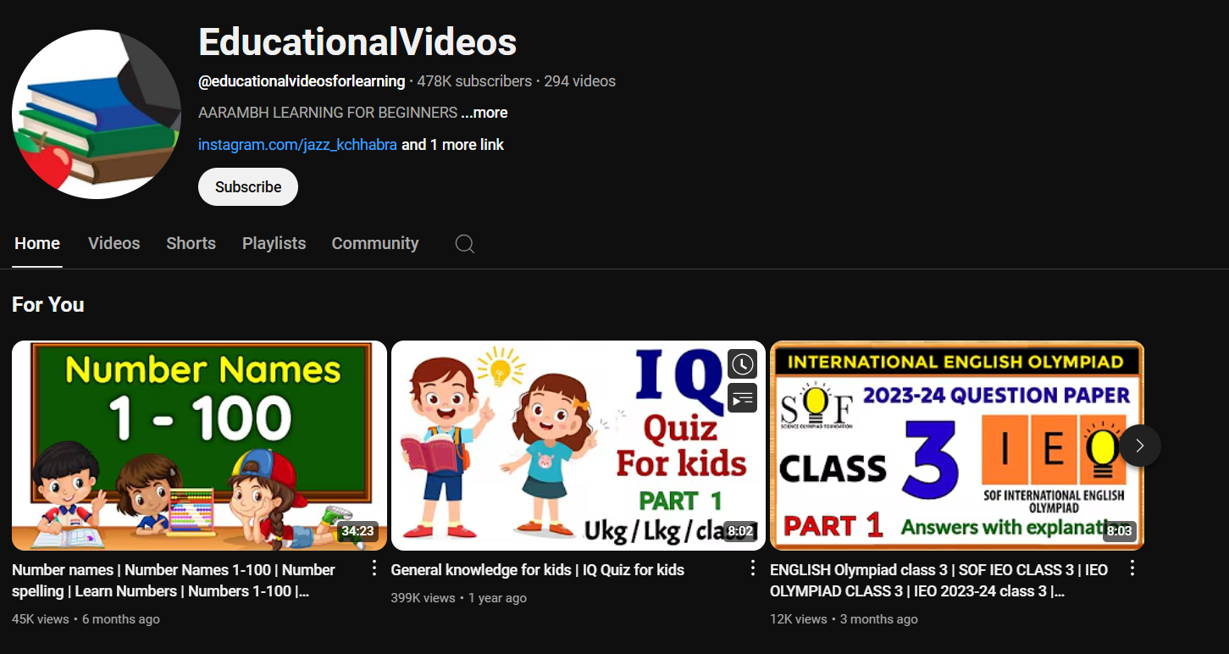Image resolution: width=1229 pixels, height=654 pixels.
Task: Click Add to queue icon on IQ Quiz thumbnail
Action: pyautogui.click(x=742, y=398)
